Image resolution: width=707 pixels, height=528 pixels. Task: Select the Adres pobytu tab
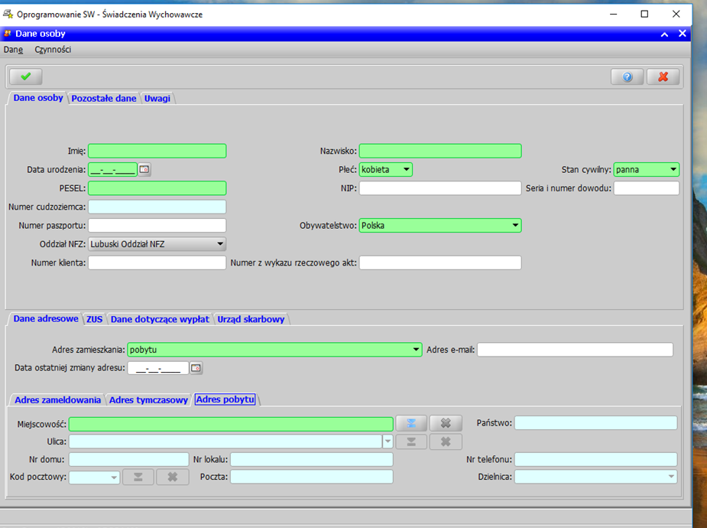[x=225, y=399]
